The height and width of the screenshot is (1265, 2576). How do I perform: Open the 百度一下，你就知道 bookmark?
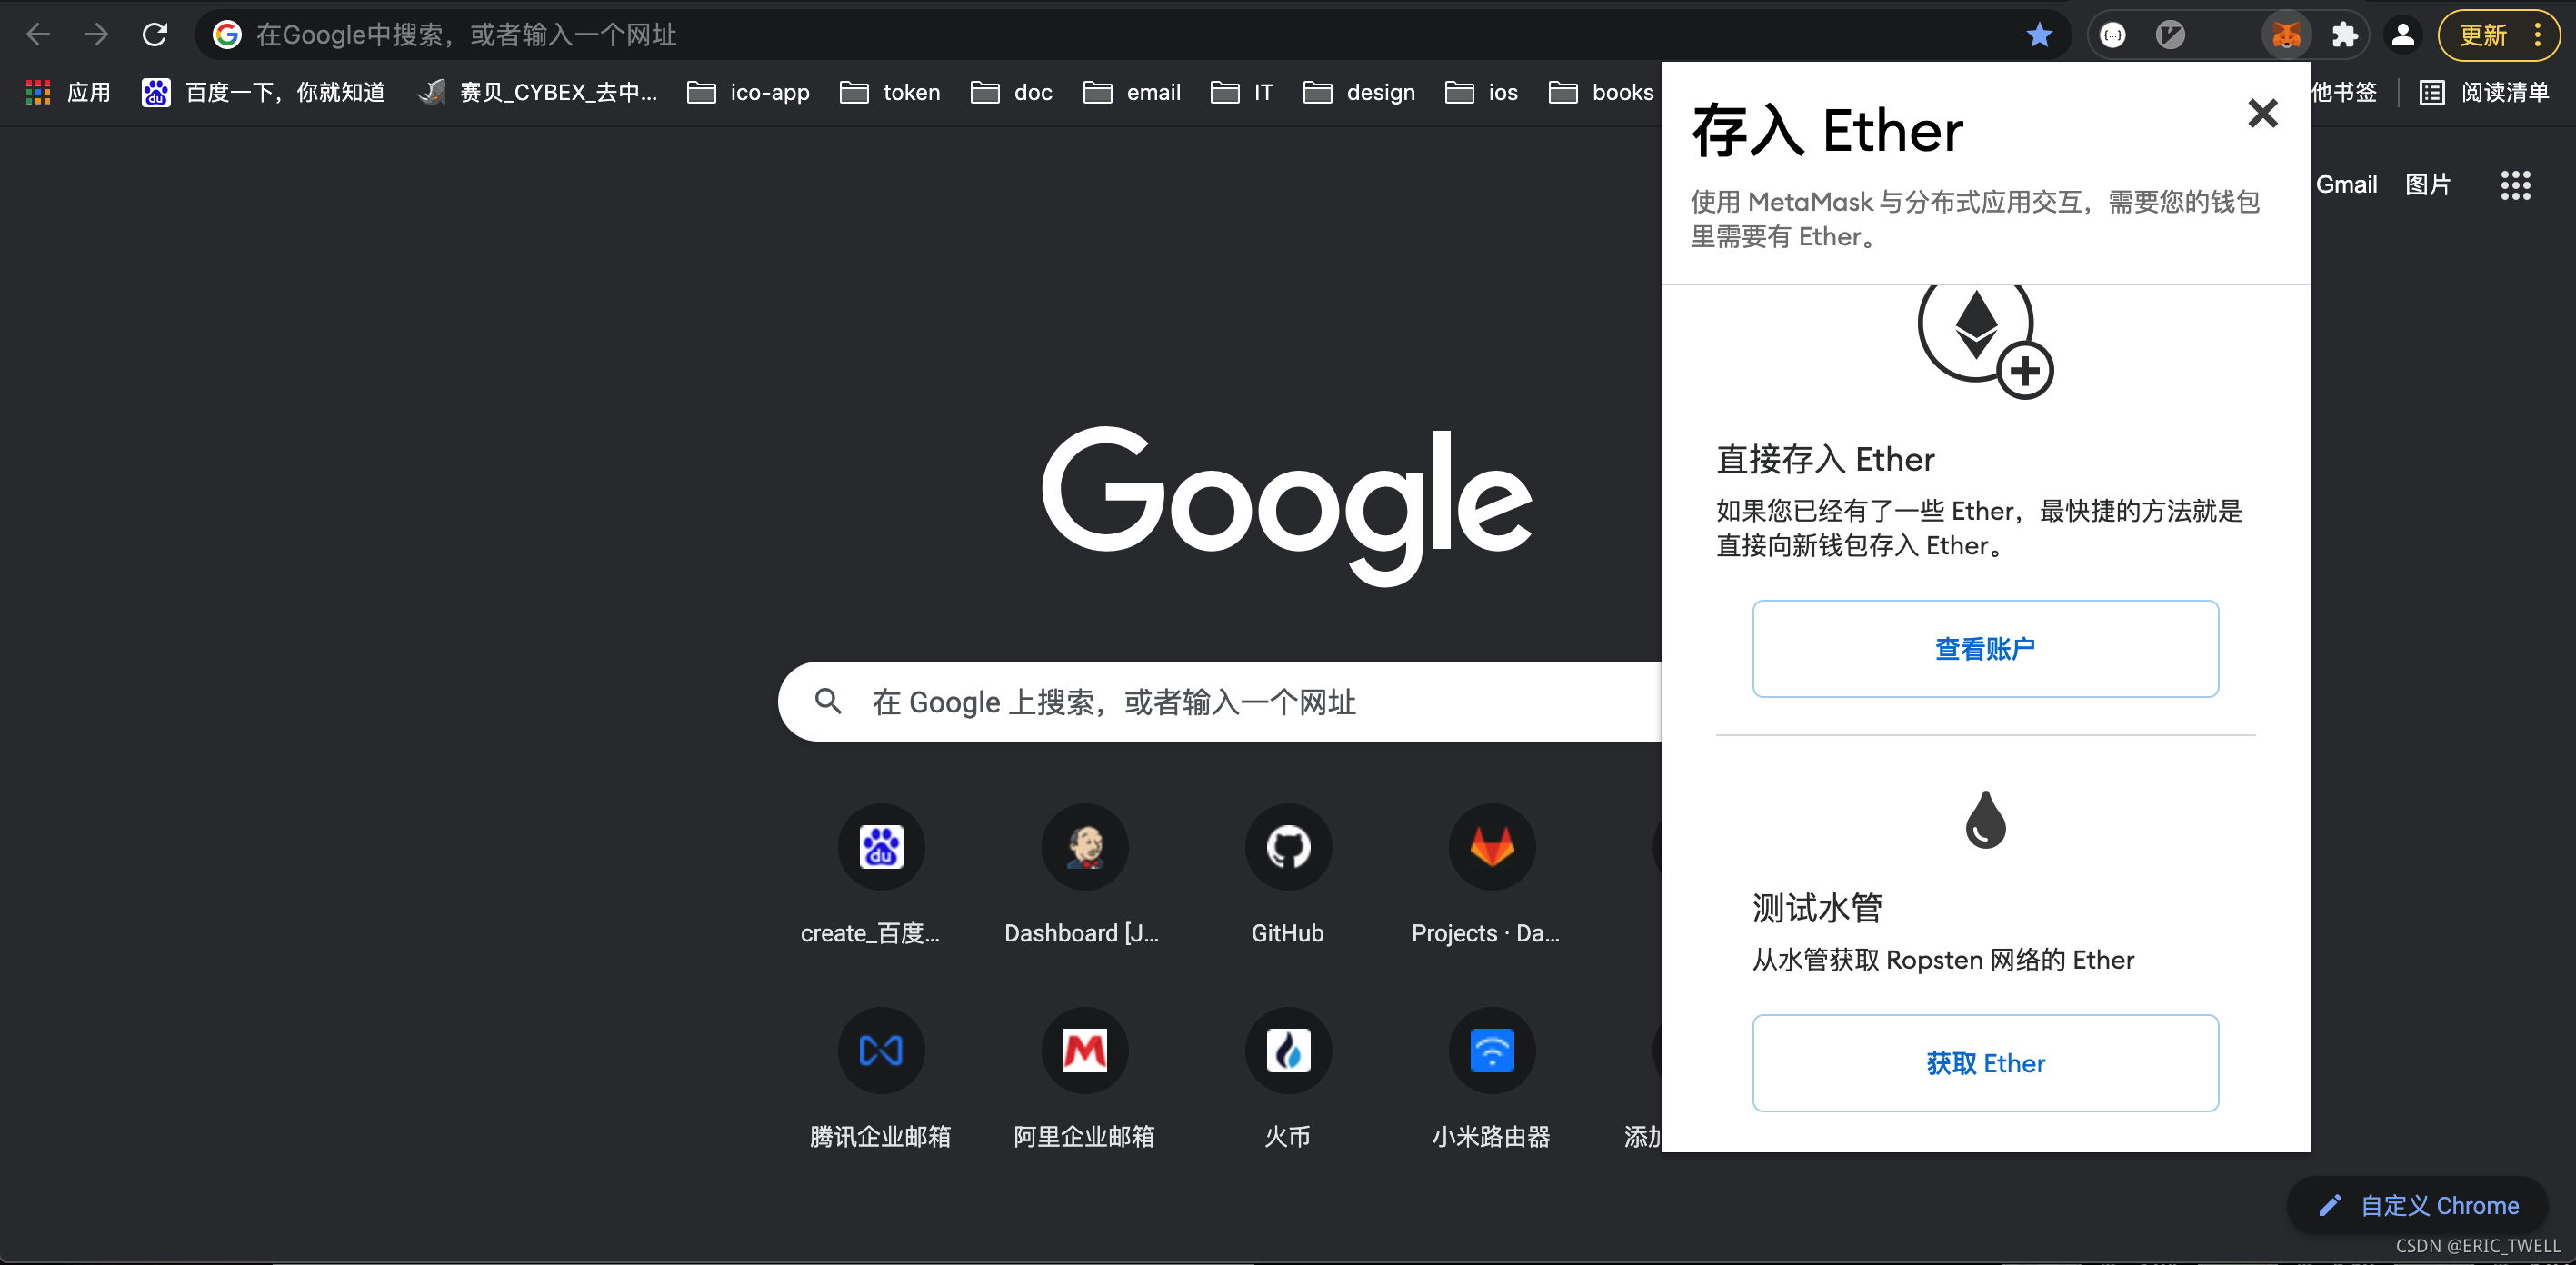264,92
